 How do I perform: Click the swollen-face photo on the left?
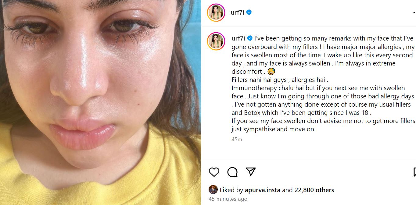pyautogui.click(x=101, y=102)
